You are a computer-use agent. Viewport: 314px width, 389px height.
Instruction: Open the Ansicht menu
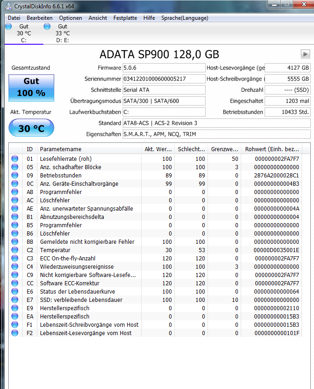(98, 18)
